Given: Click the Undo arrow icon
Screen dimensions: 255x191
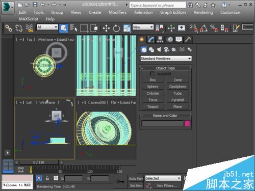Looking at the screenshot, I should (43, 5).
